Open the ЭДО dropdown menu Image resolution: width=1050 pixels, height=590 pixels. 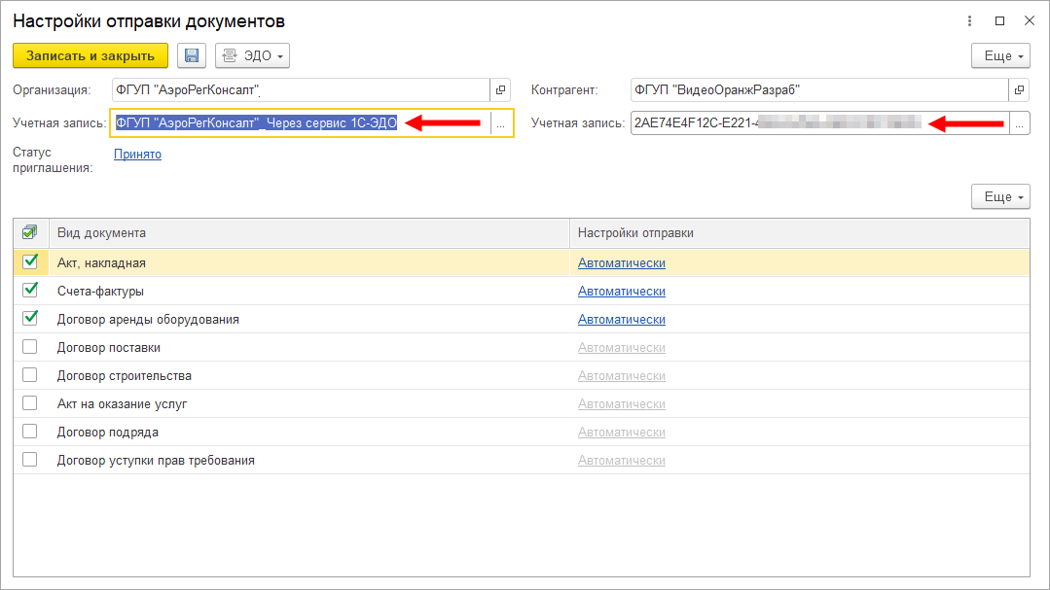coord(252,56)
